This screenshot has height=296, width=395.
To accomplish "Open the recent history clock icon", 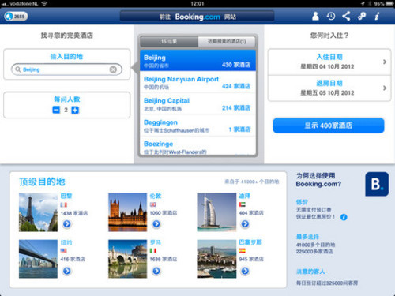I will click(331, 17).
